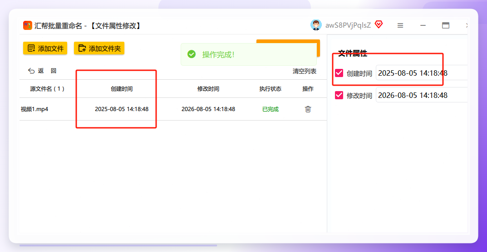The width and height of the screenshot is (487, 252).
Task: Click the 已完成 status text
Action: click(271, 109)
